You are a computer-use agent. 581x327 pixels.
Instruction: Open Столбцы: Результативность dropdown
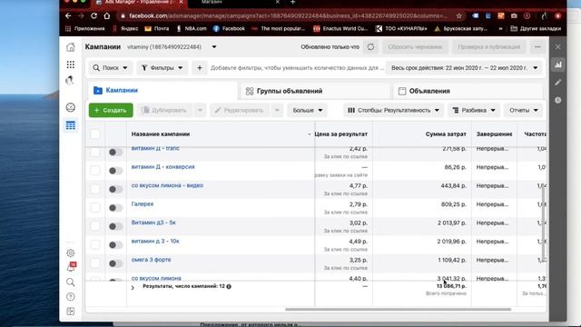point(393,110)
